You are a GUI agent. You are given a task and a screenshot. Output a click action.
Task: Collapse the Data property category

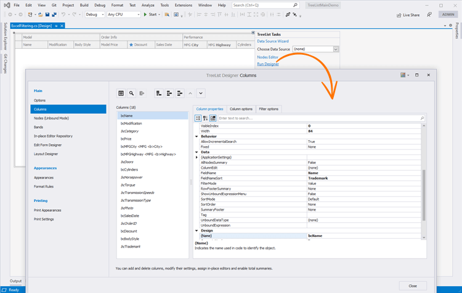pos(197,152)
